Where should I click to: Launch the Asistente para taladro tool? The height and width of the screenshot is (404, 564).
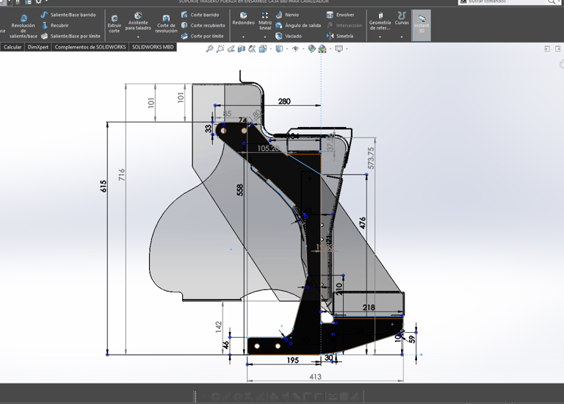tap(138, 21)
